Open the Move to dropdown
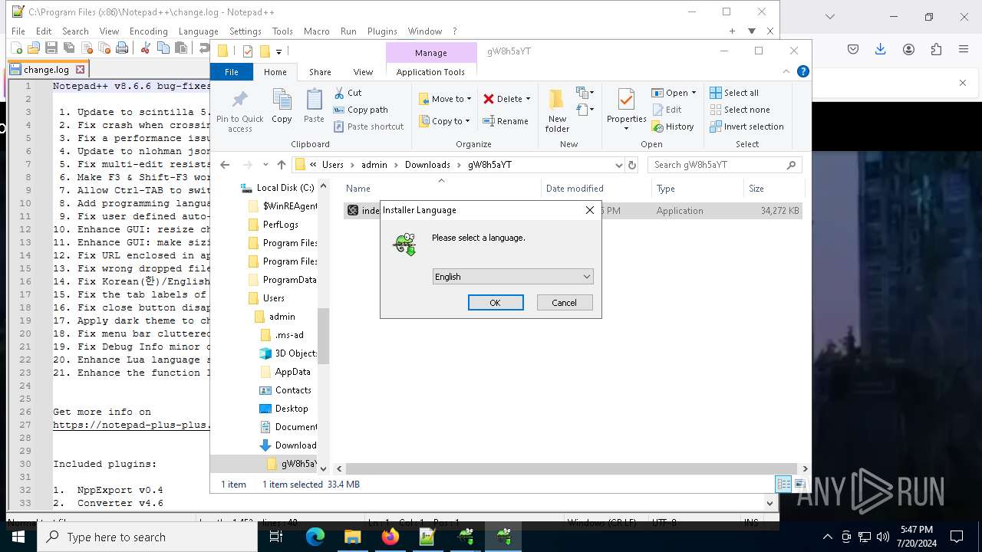The image size is (982, 552). [446, 99]
